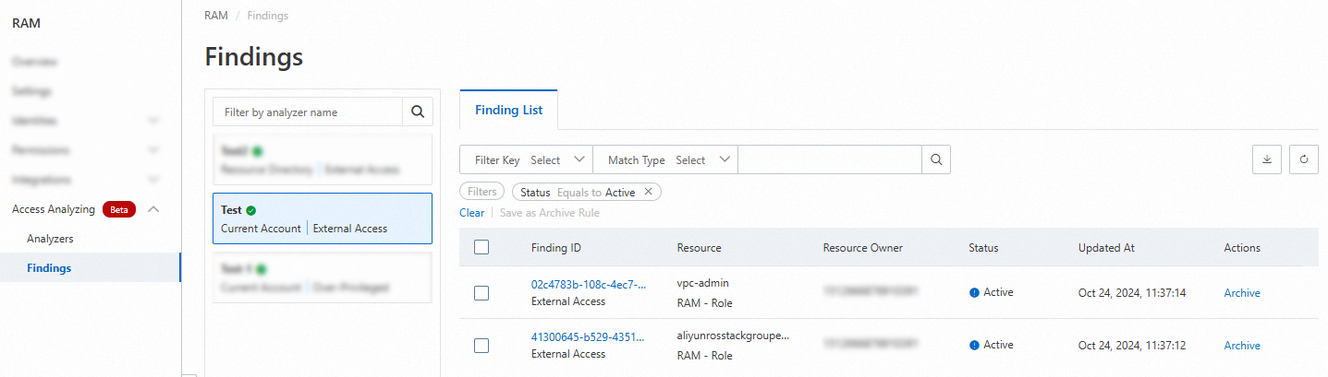Click the vpc-admin resource name
Image resolution: width=1328 pixels, height=377 pixels.
[703, 283]
